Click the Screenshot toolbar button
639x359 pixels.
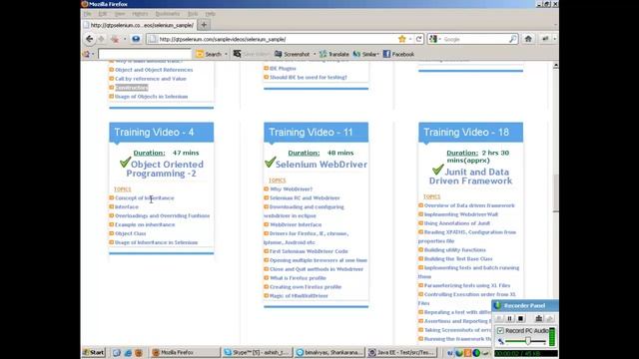(x=293, y=54)
